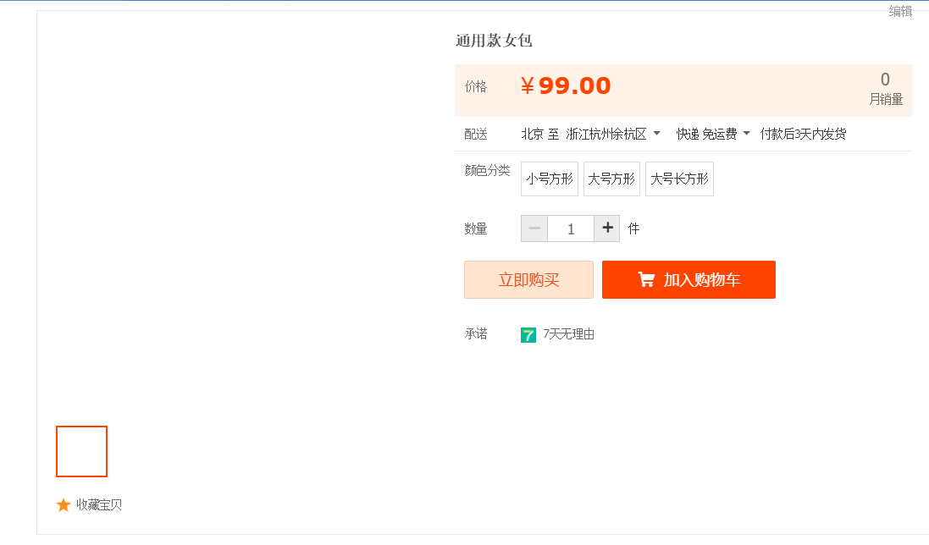The height and width of the screenshot is (545, 929).
Task: Click the orange 加入购物车 button
Action: [x=688, y=279]
